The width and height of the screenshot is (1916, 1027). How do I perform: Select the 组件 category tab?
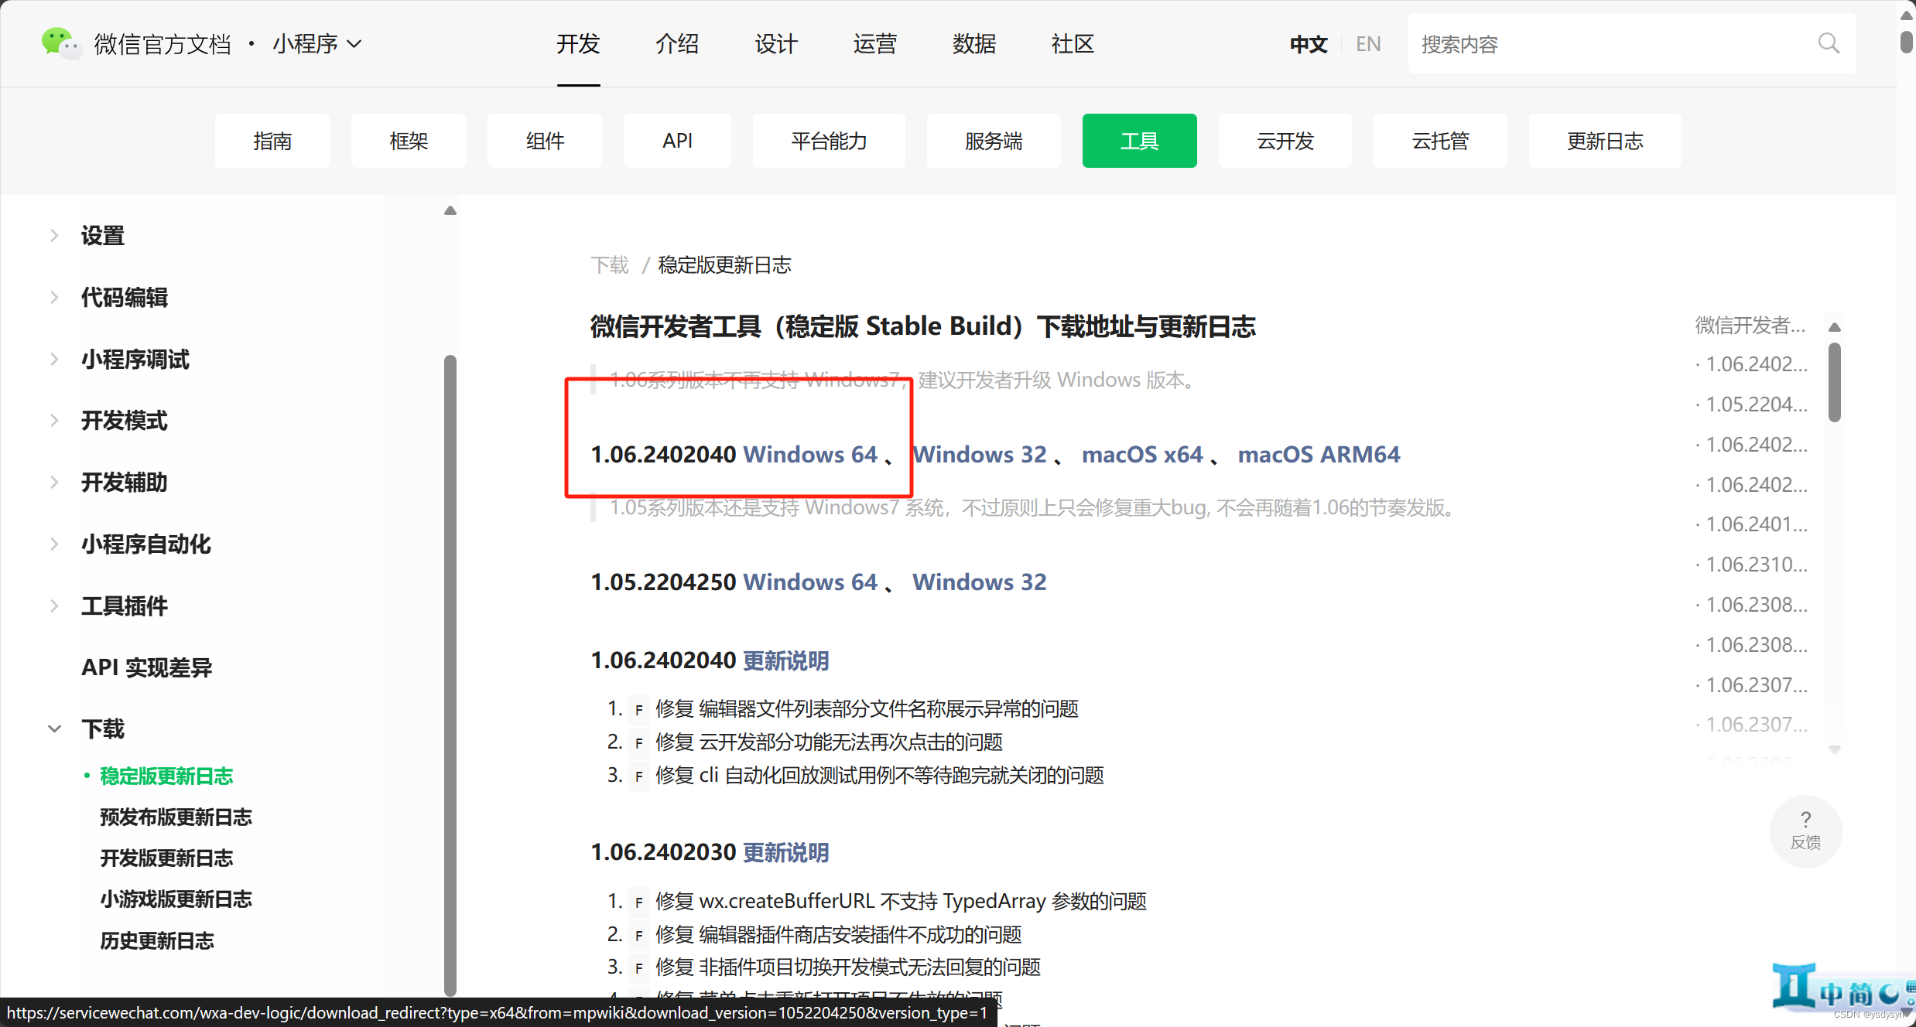[545, 141]
